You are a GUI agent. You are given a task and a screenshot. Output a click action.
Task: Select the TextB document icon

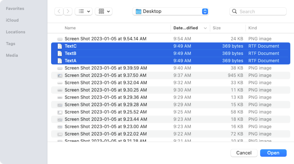(60, 54)
